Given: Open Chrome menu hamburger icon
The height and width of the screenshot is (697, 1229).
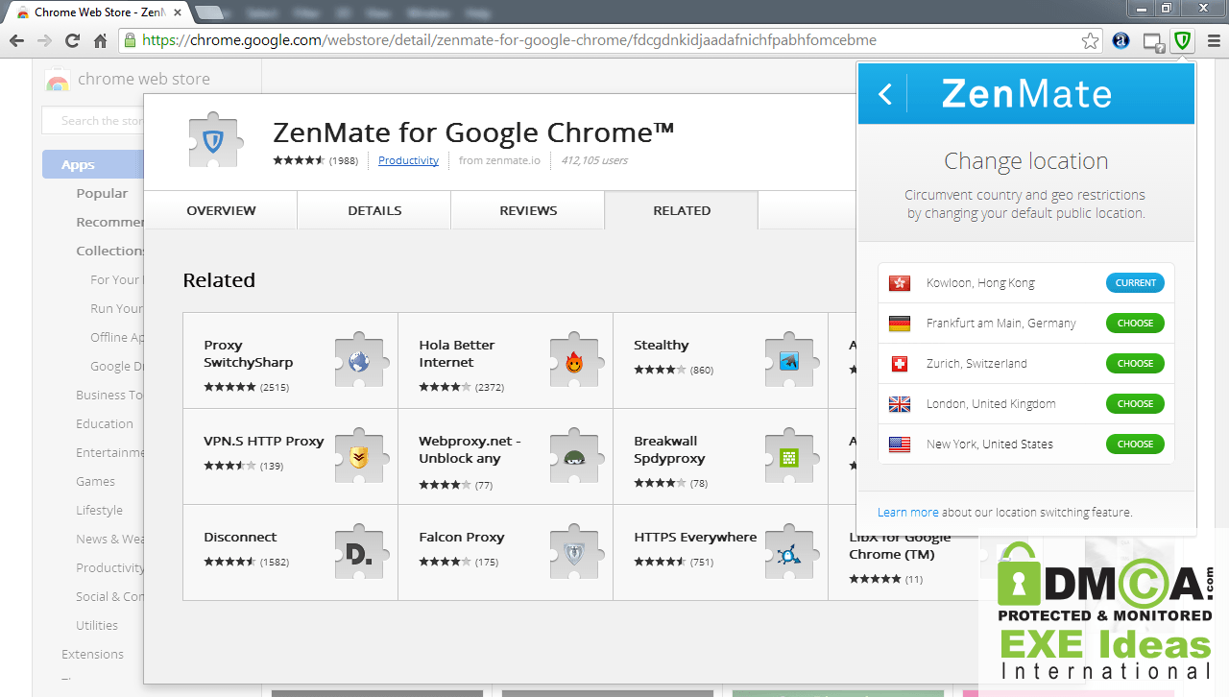Looking at the screenshot, I should click(x=1214, y=40).
